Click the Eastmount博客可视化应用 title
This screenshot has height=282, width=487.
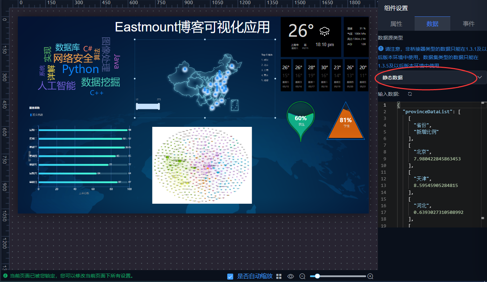[x=192, y=27]
